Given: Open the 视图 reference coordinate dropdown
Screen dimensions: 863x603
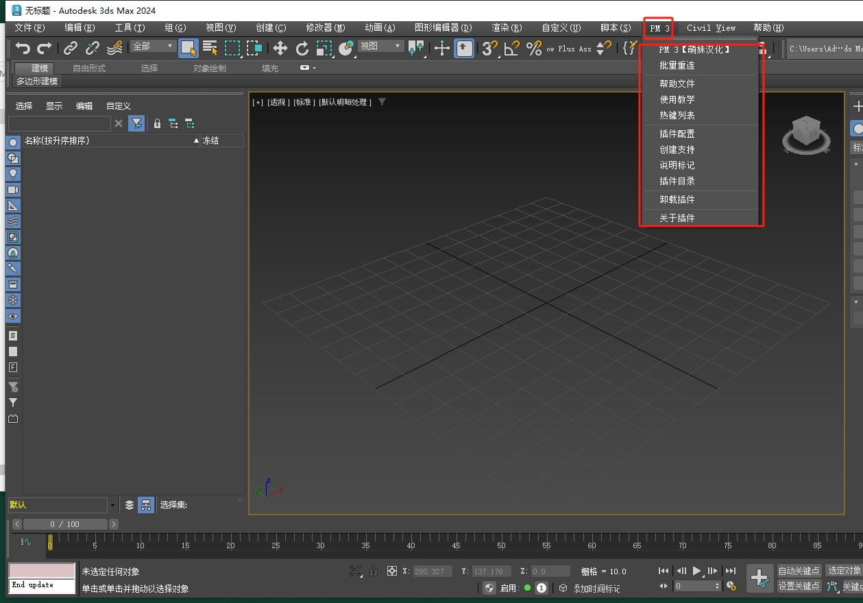Looking at the screenshot, I should (381, 46).
